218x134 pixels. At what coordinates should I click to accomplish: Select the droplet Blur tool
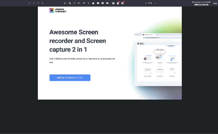point(93,3)
